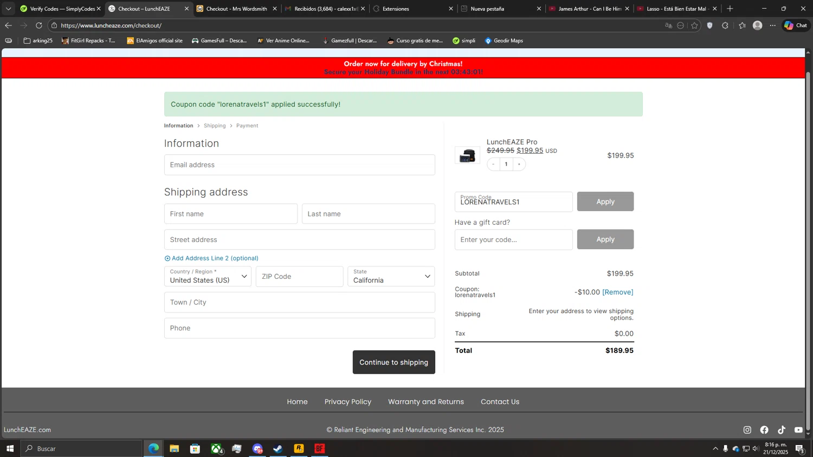Expand the State dropdown showing California
The width and height of the screenshot is (813, 457).
point(391,276)
